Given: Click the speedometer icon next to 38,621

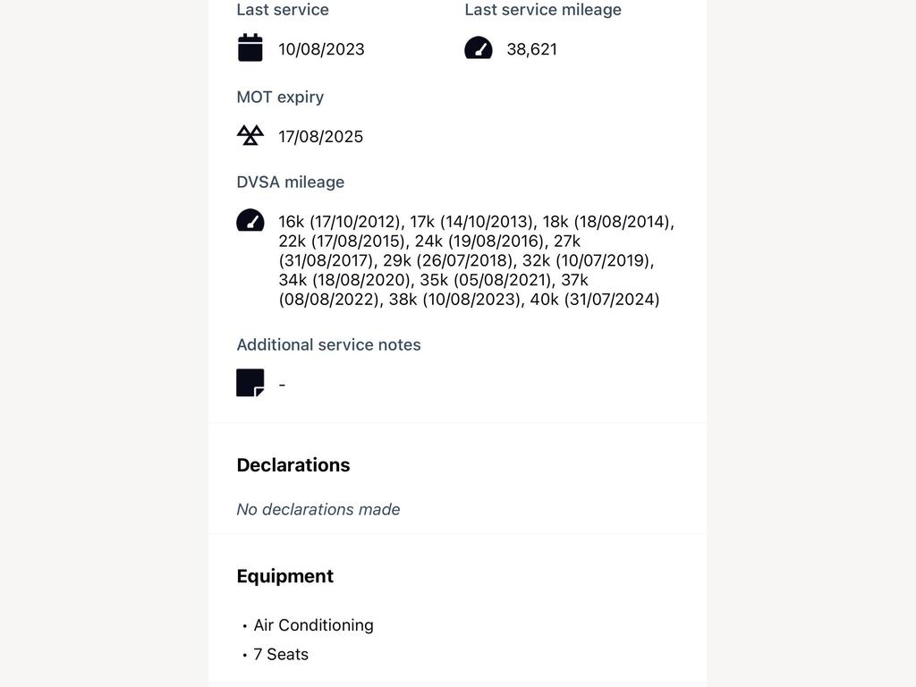Looking at the screenshot, I should (x=479, y=48).
